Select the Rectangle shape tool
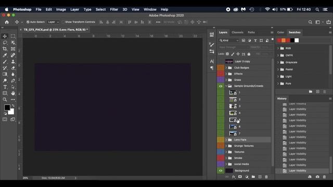 coord(5,94)
